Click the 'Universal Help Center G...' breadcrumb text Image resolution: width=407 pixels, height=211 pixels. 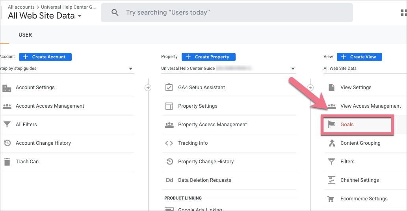coord(69,7)
